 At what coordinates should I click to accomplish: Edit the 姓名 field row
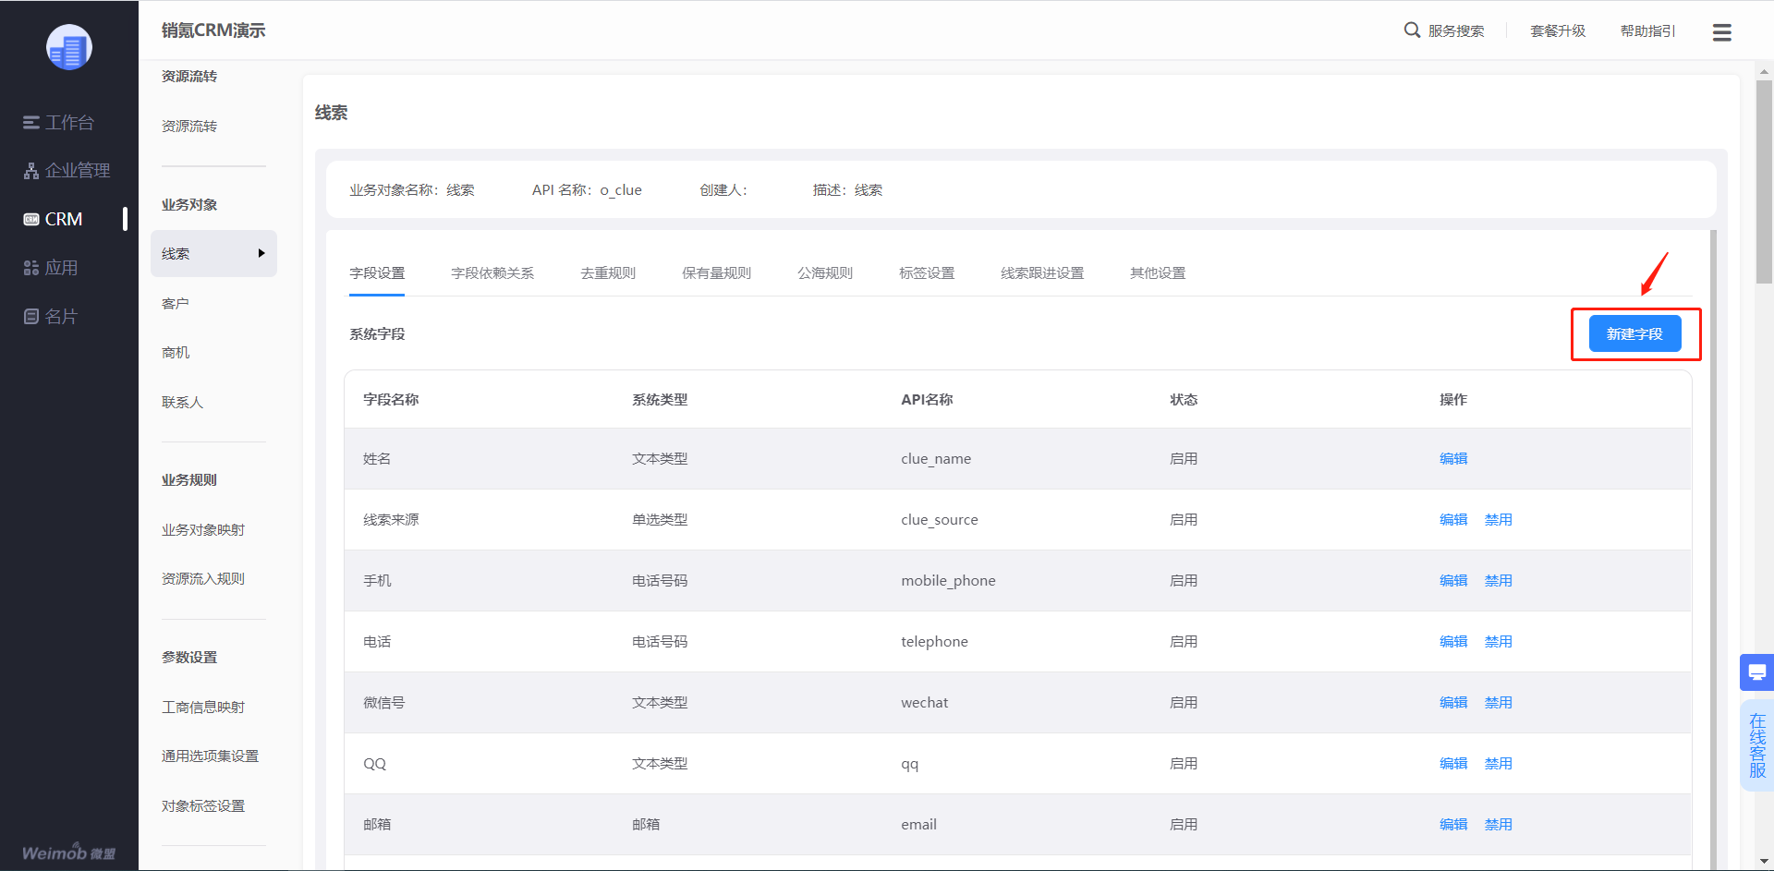pos(1453,458)
